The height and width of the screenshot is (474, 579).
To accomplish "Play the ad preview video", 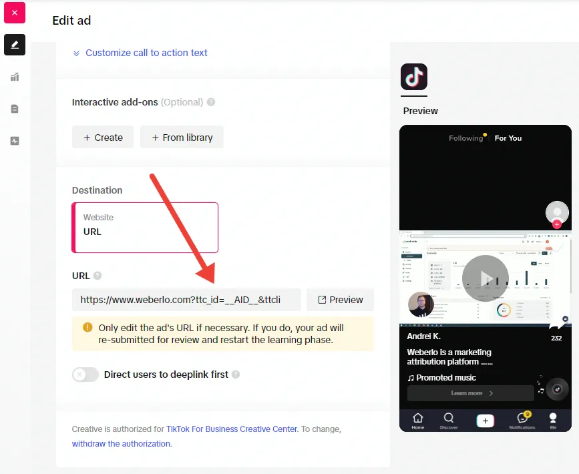I will (486, 278).
